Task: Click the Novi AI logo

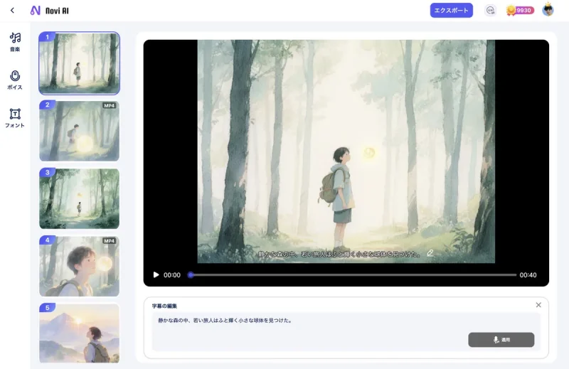Action: click(x=50, y=11)
